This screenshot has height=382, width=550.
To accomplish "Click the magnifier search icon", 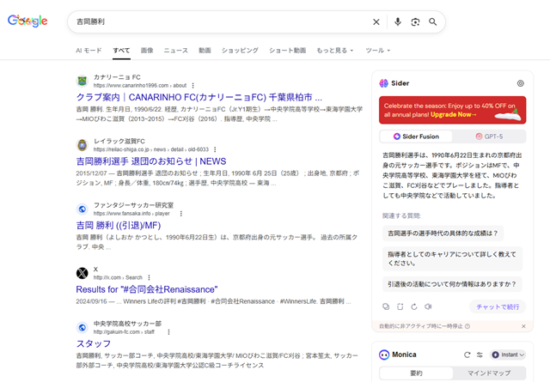I will (433, 21).
